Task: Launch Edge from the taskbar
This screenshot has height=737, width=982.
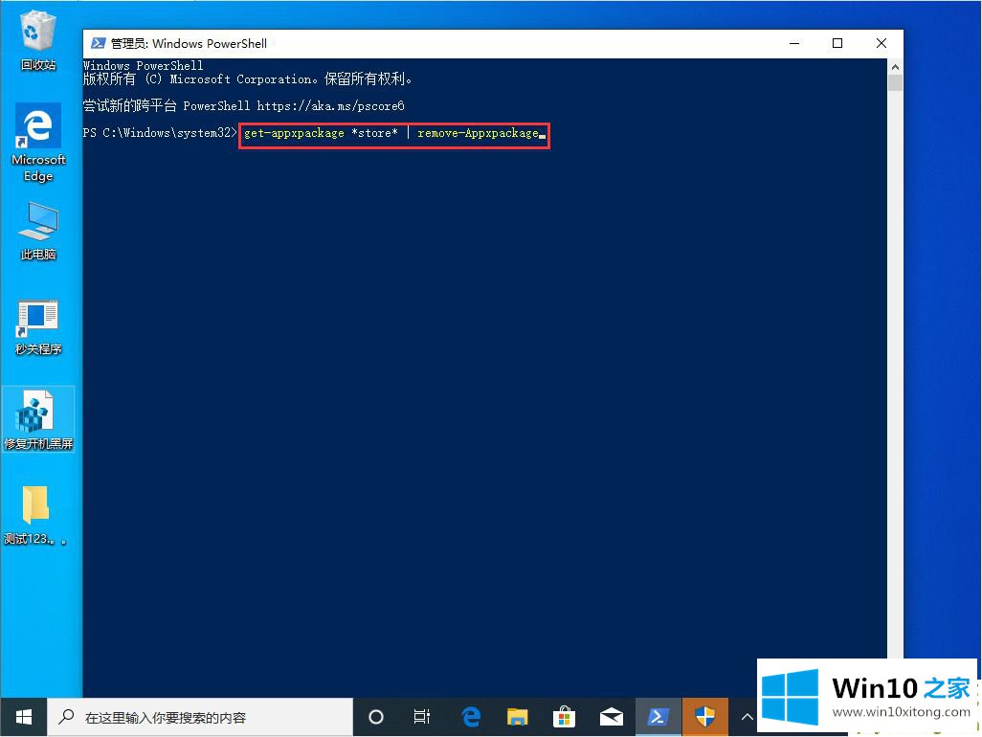Action: click(470, 717)
